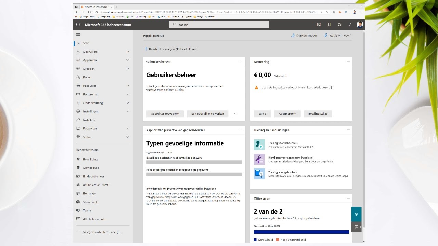Go back with browser back arrow
Viewport: 438px width, 246px height.
coord(77,12)
